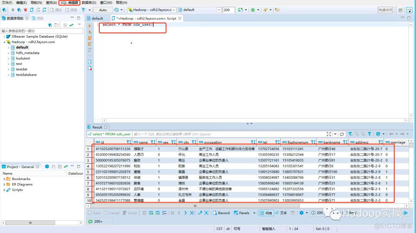Screen dimensions: 416x233
Task: Collapse all nodes icon in database navigator
Action: point(65,25)
